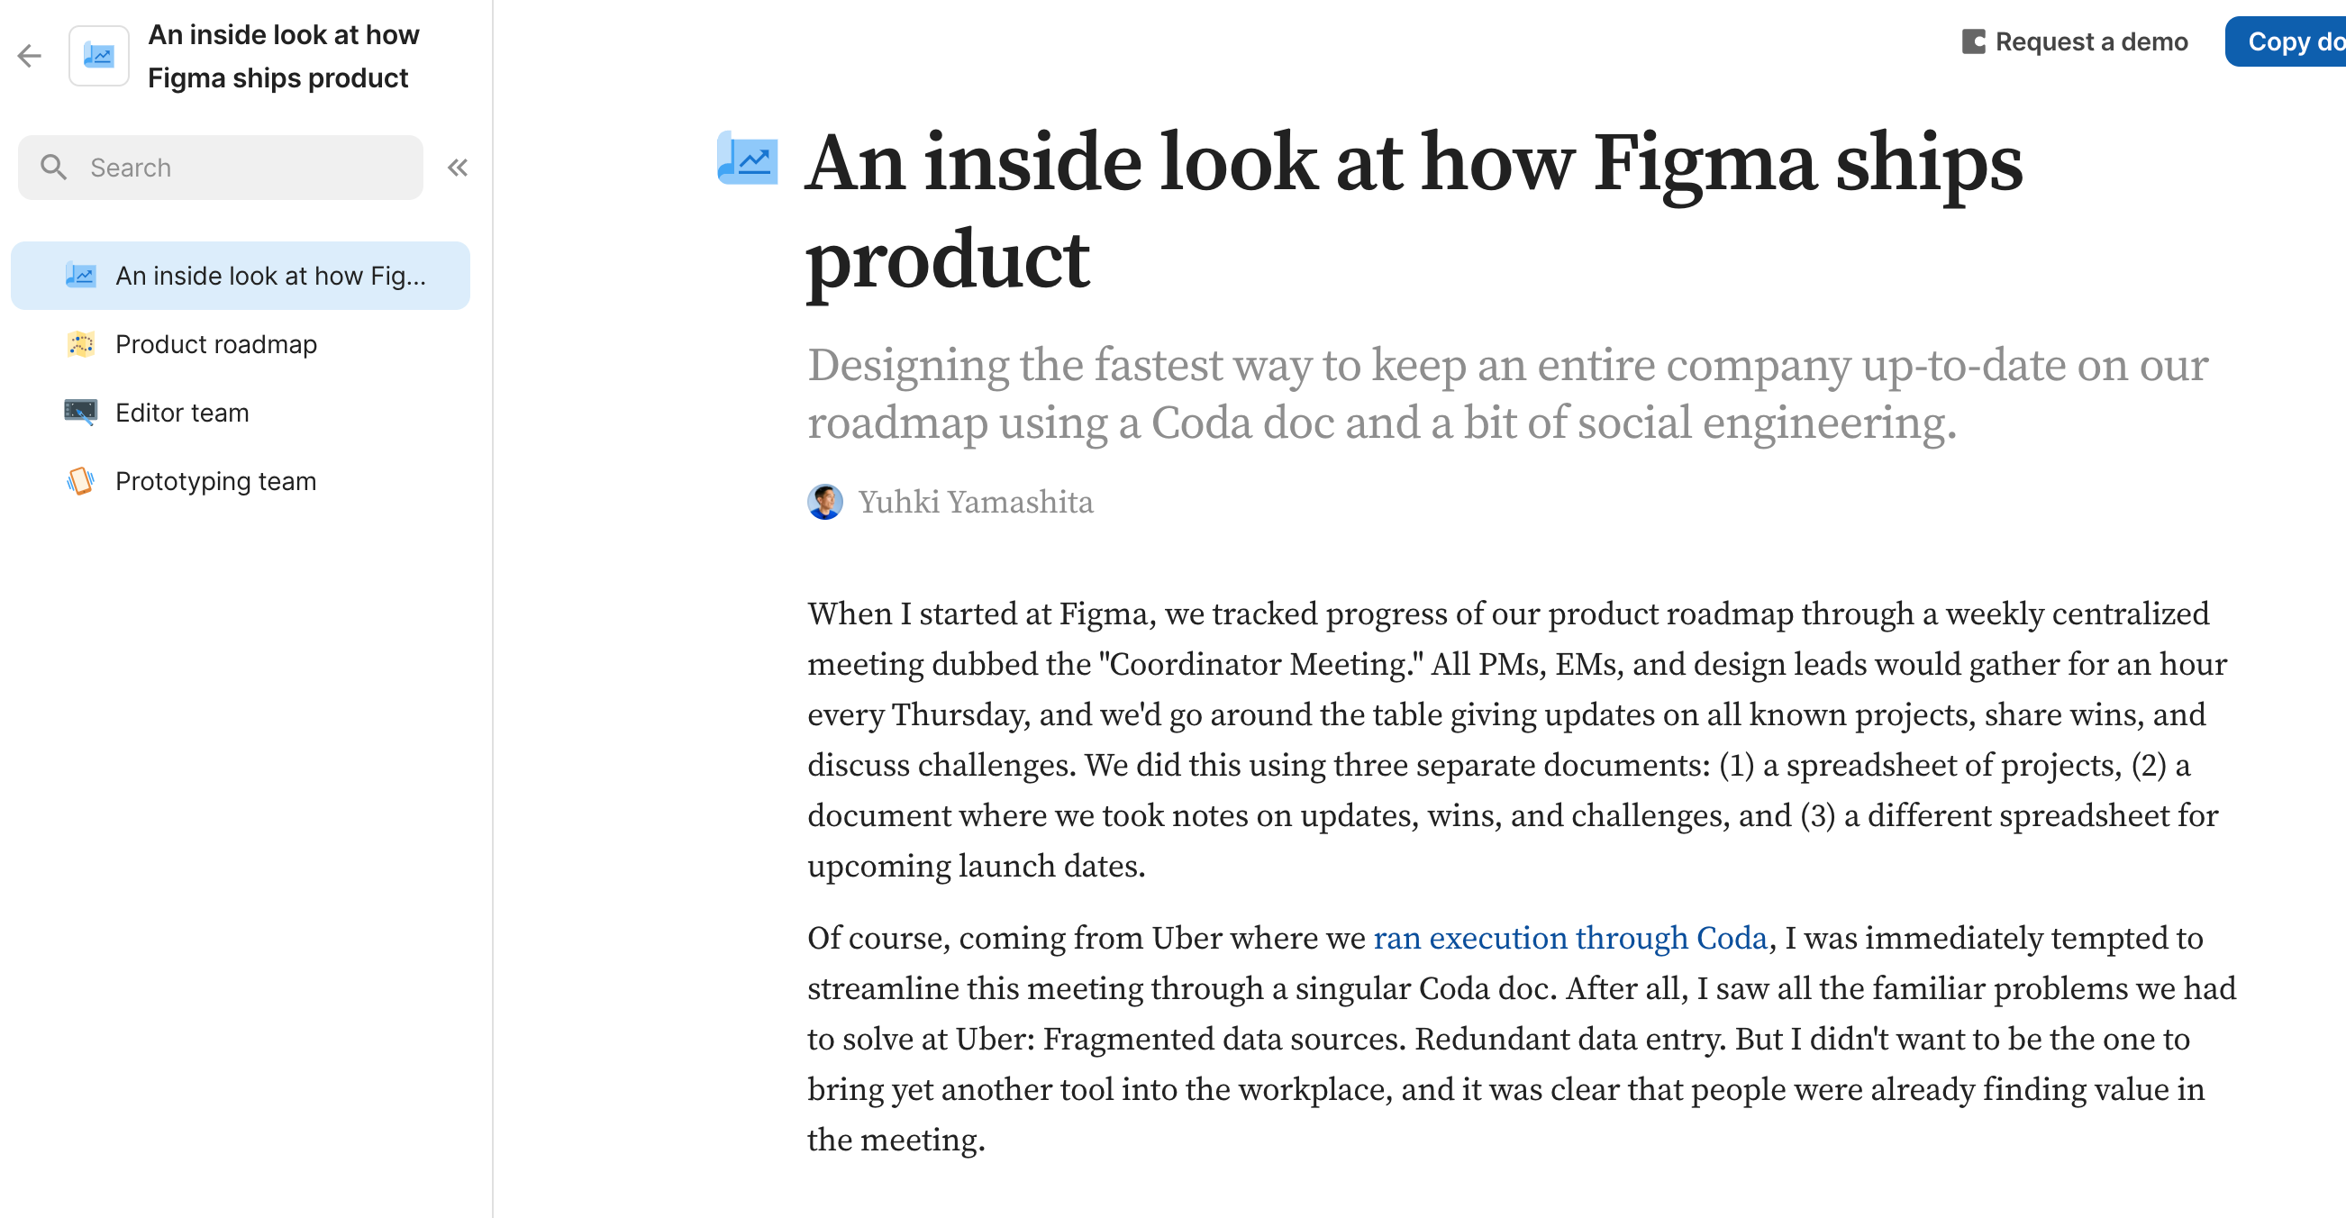Image resolution: width=2346 pixels, height=1218 pixels.
Task: Click the author name Yuhki Yamashita
Action: tap(976, 502)
